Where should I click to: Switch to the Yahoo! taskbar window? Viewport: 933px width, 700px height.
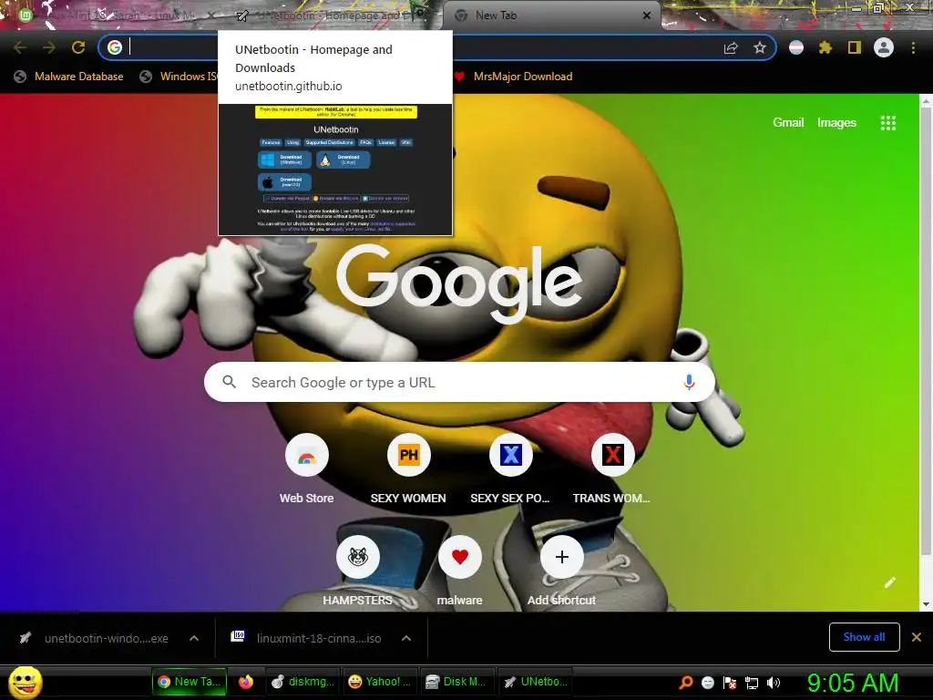pos(380,682)
